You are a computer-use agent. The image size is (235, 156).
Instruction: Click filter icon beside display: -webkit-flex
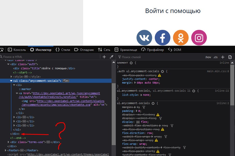point(160,118)
